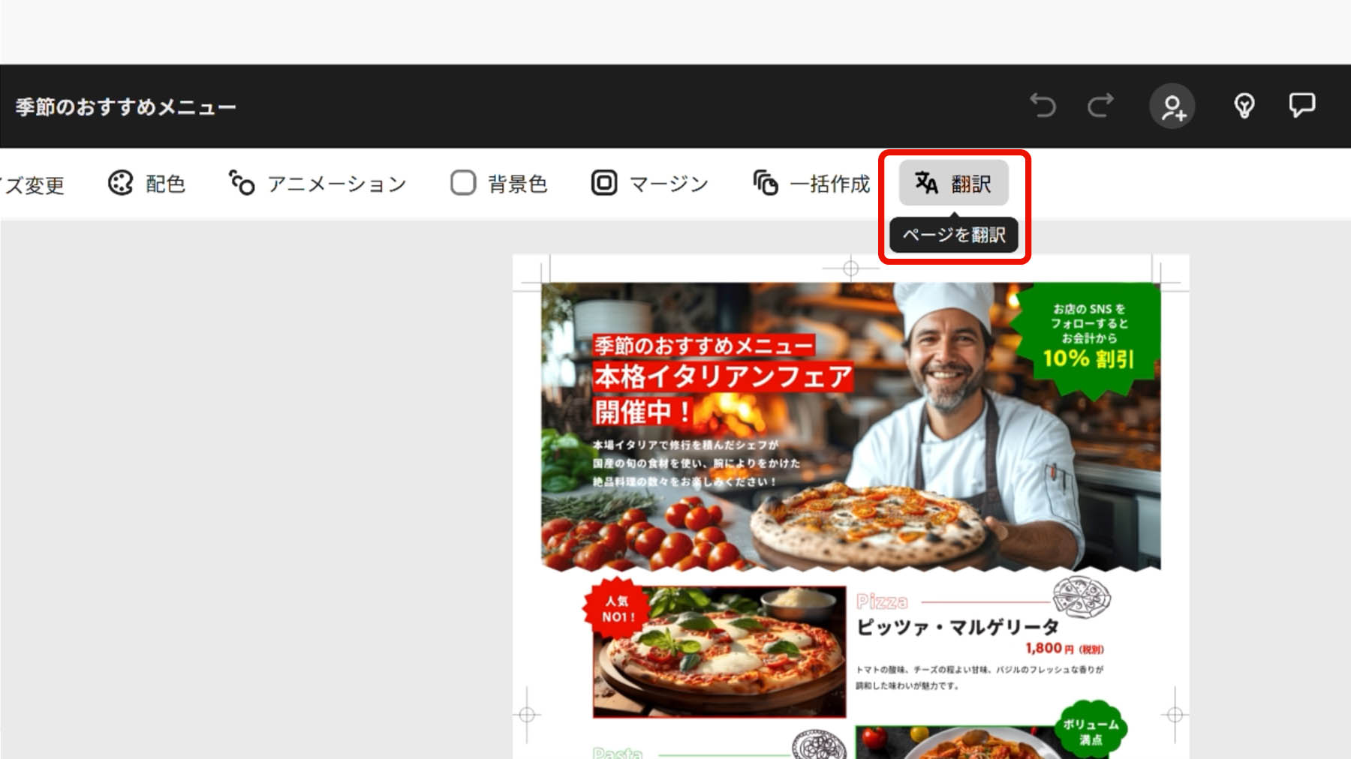Open the マージン margin tool

(x=650, y=183)
